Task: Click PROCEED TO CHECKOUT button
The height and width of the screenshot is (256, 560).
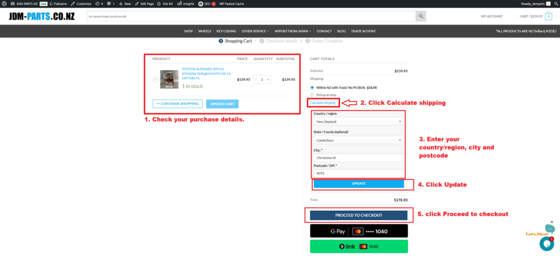Action: coord(359,216)
